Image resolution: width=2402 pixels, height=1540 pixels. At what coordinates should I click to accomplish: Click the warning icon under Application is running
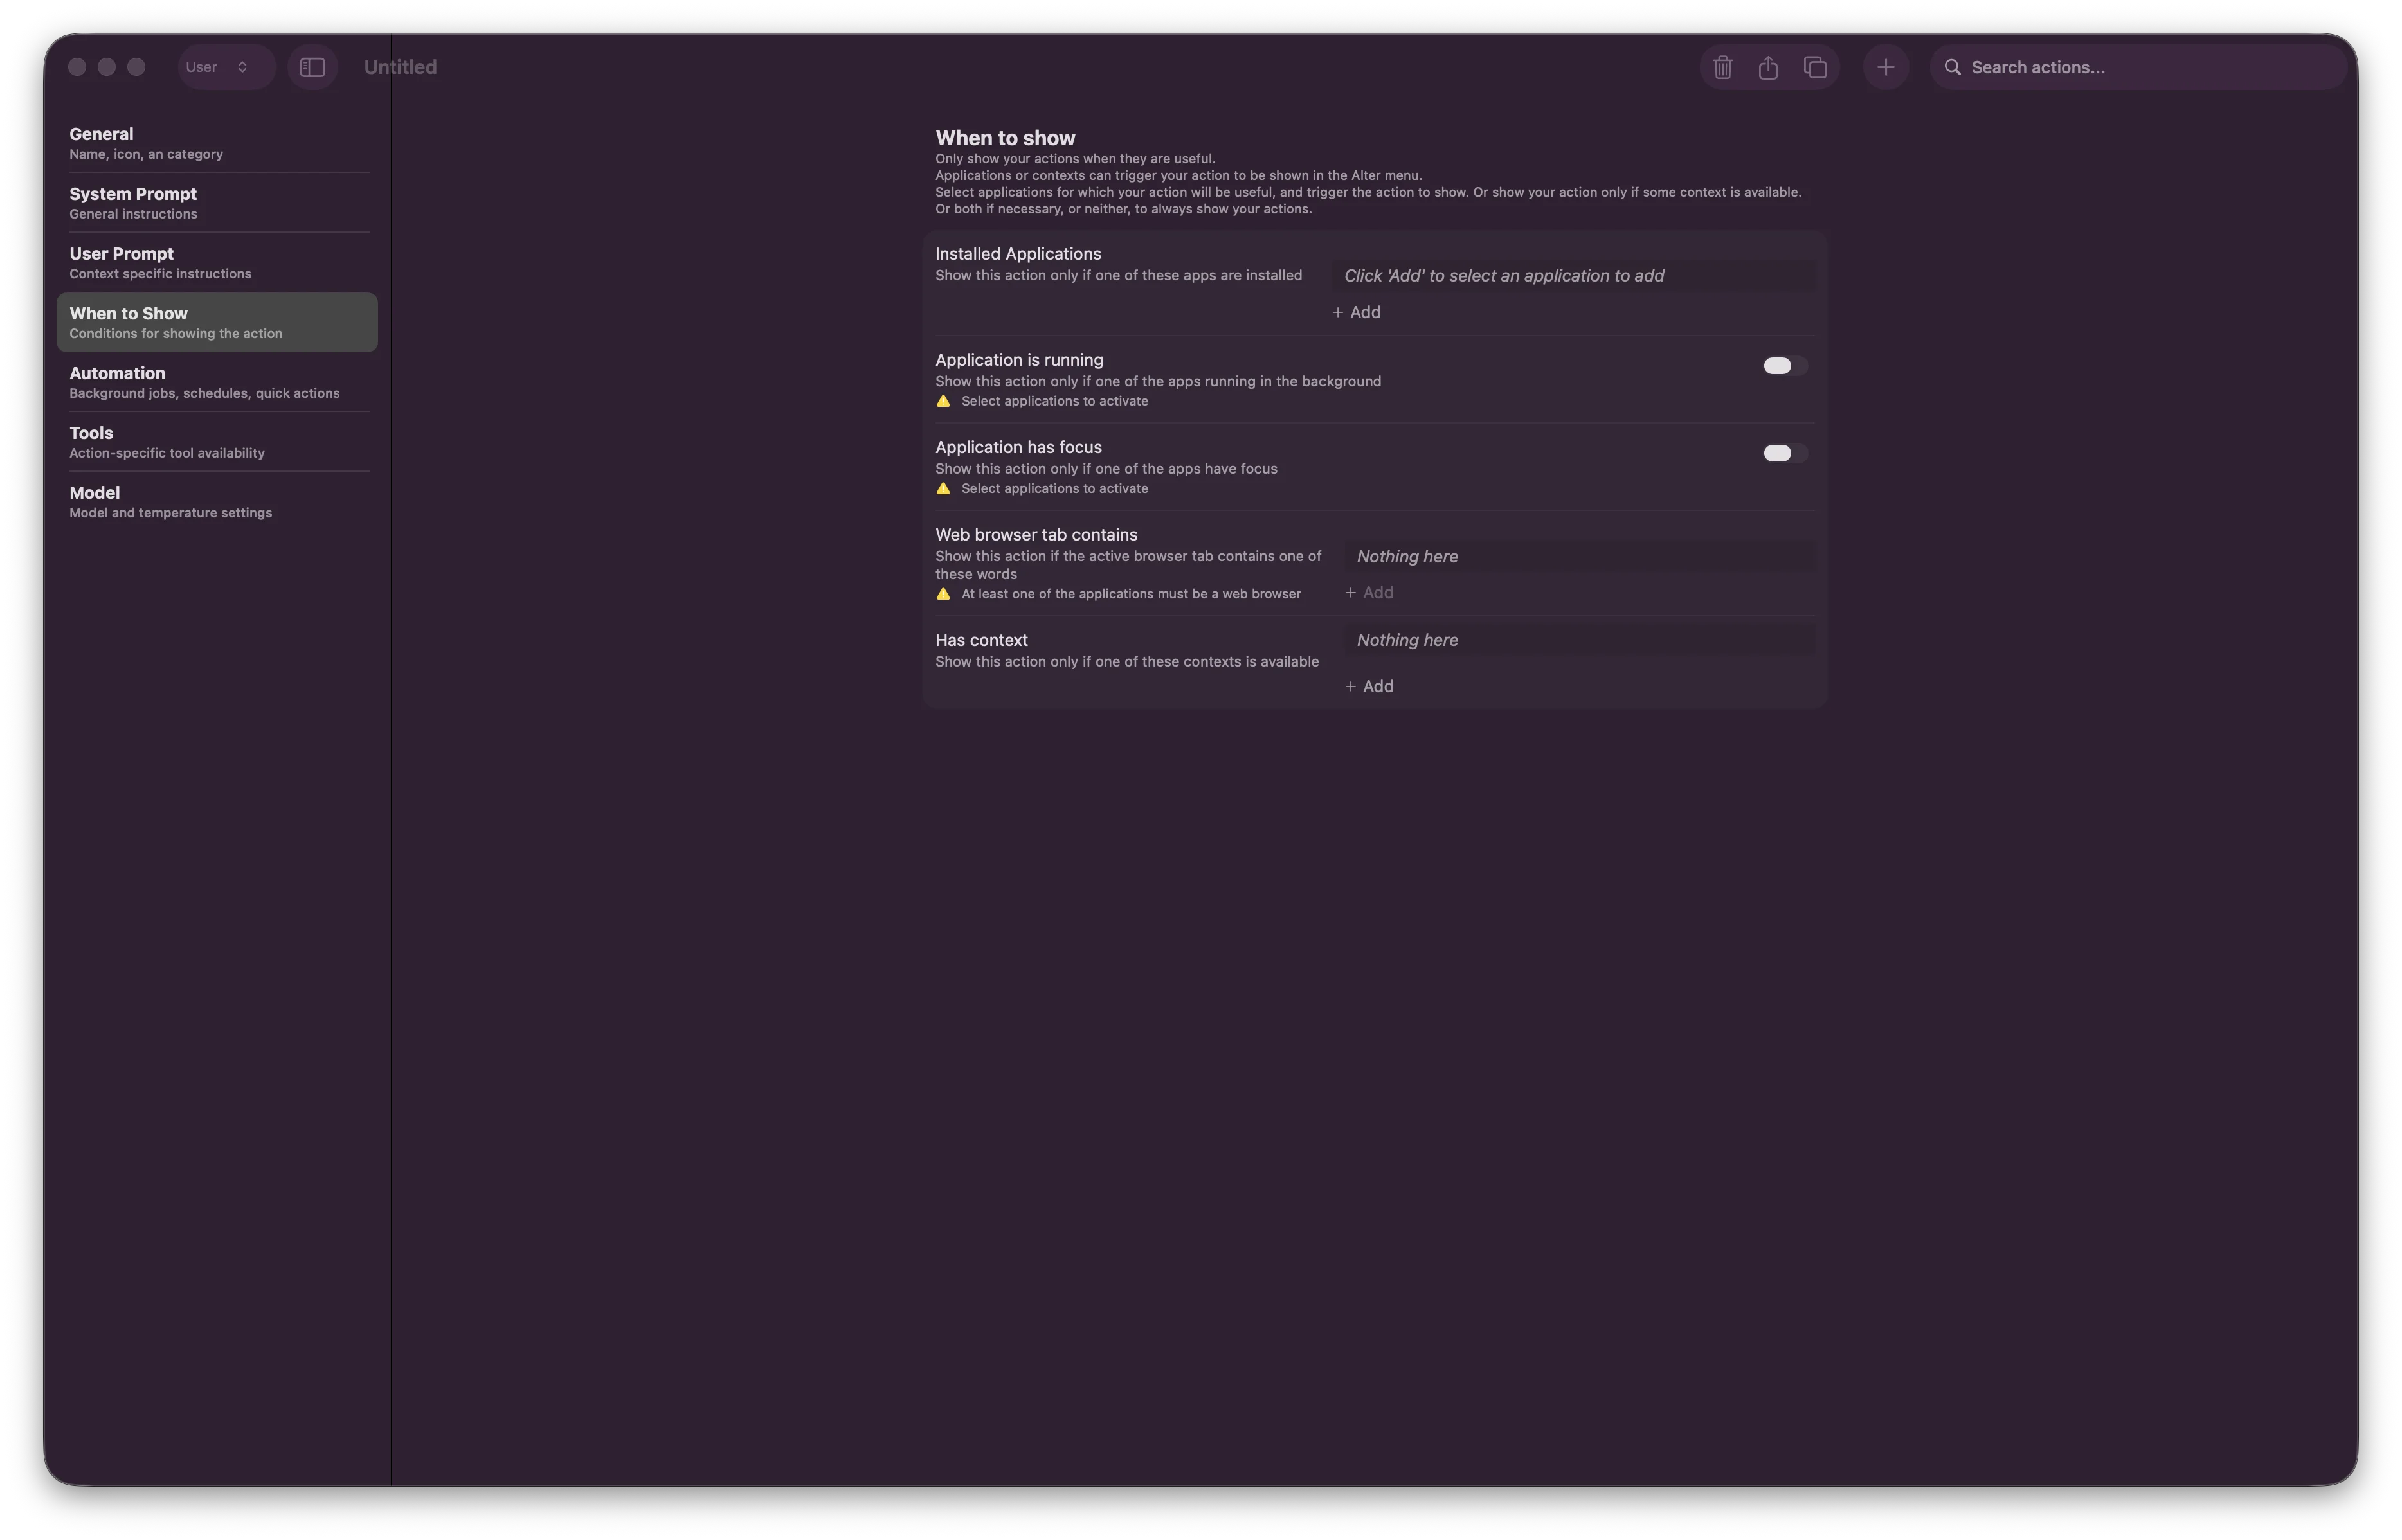[x=944, y=400]
